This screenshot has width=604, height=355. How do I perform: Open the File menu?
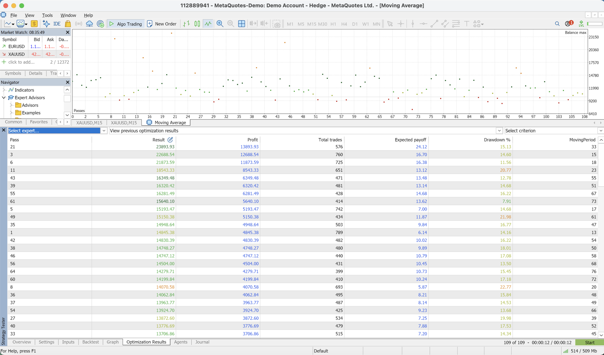14,15
